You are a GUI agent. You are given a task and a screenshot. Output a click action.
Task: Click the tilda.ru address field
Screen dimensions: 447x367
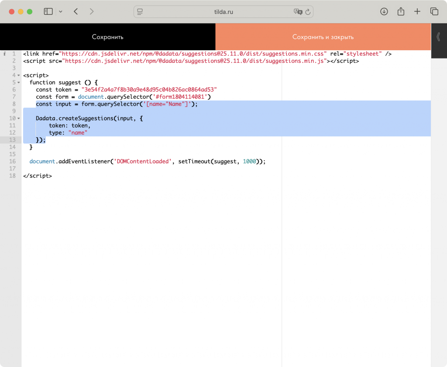click(223, 12)
